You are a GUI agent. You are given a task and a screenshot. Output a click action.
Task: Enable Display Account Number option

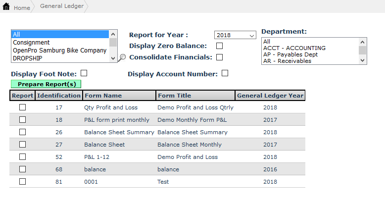225,73
